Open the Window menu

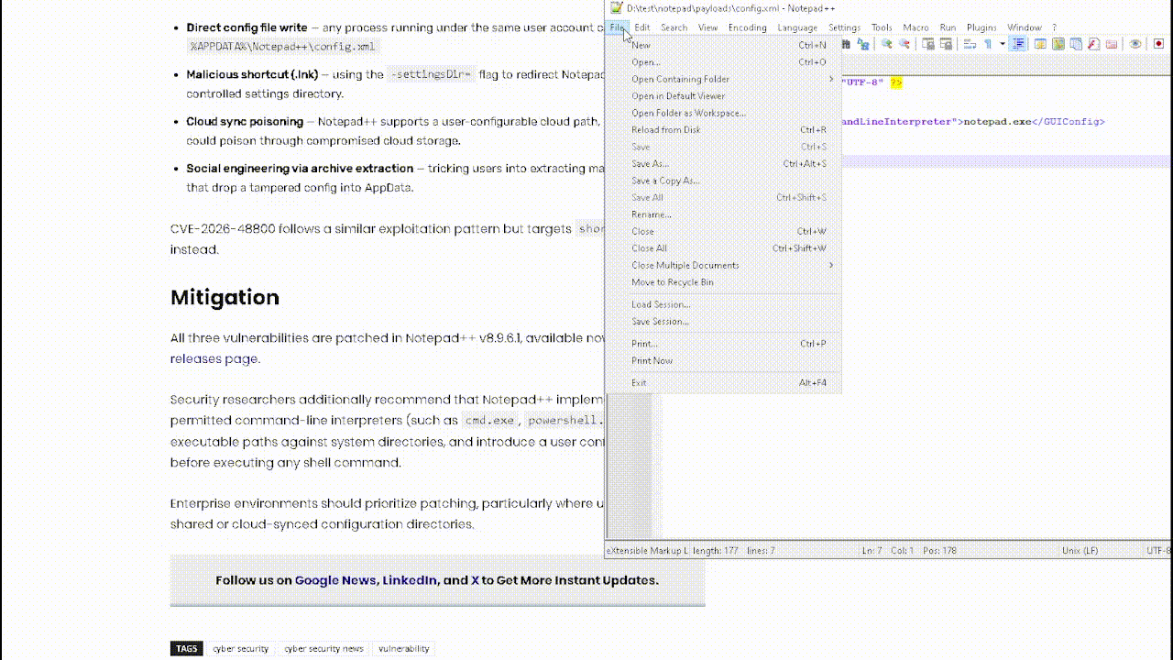pos(1024,27)
